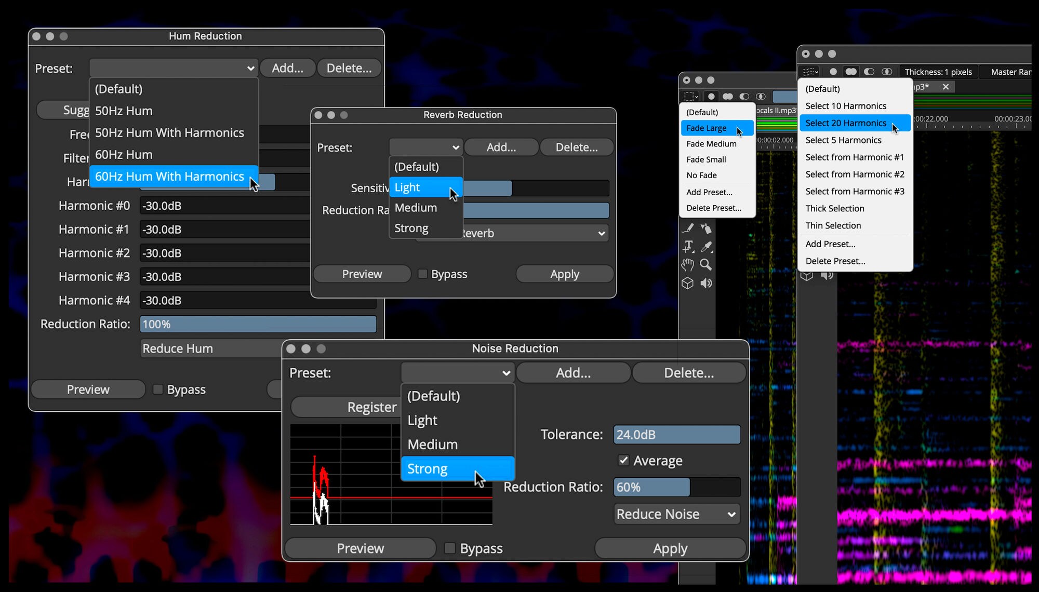This screenshot has width=1039, height=592.
Task: Toggle Bypass checkbox in Reverb Reduction
Action: (421, 274)
